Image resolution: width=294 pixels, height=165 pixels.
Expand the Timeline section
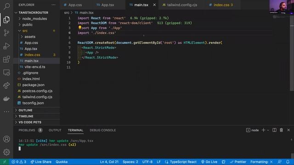(37, 116)
